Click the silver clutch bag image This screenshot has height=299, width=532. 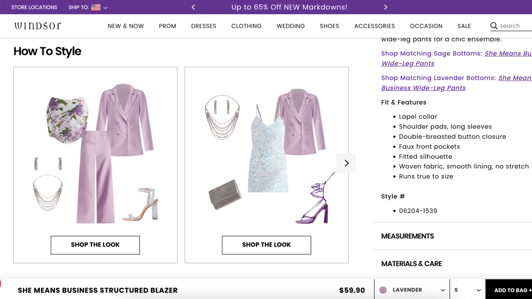coord(225,194)
